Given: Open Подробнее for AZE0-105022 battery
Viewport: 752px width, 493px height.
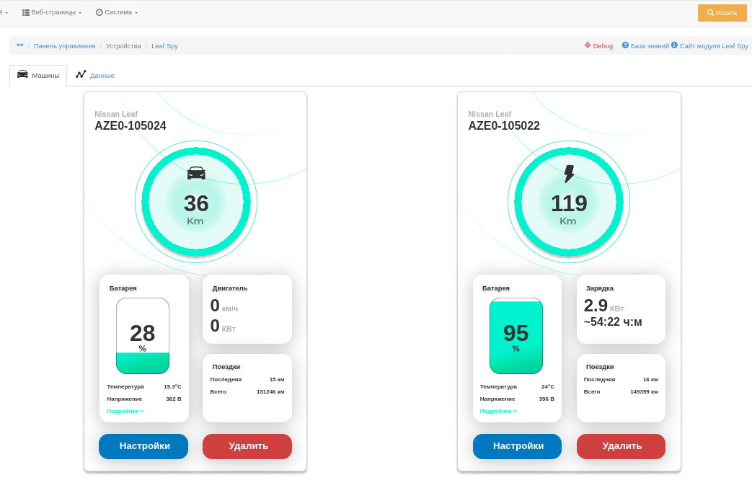Looking at the screenshot, I should tap(498, 411).
